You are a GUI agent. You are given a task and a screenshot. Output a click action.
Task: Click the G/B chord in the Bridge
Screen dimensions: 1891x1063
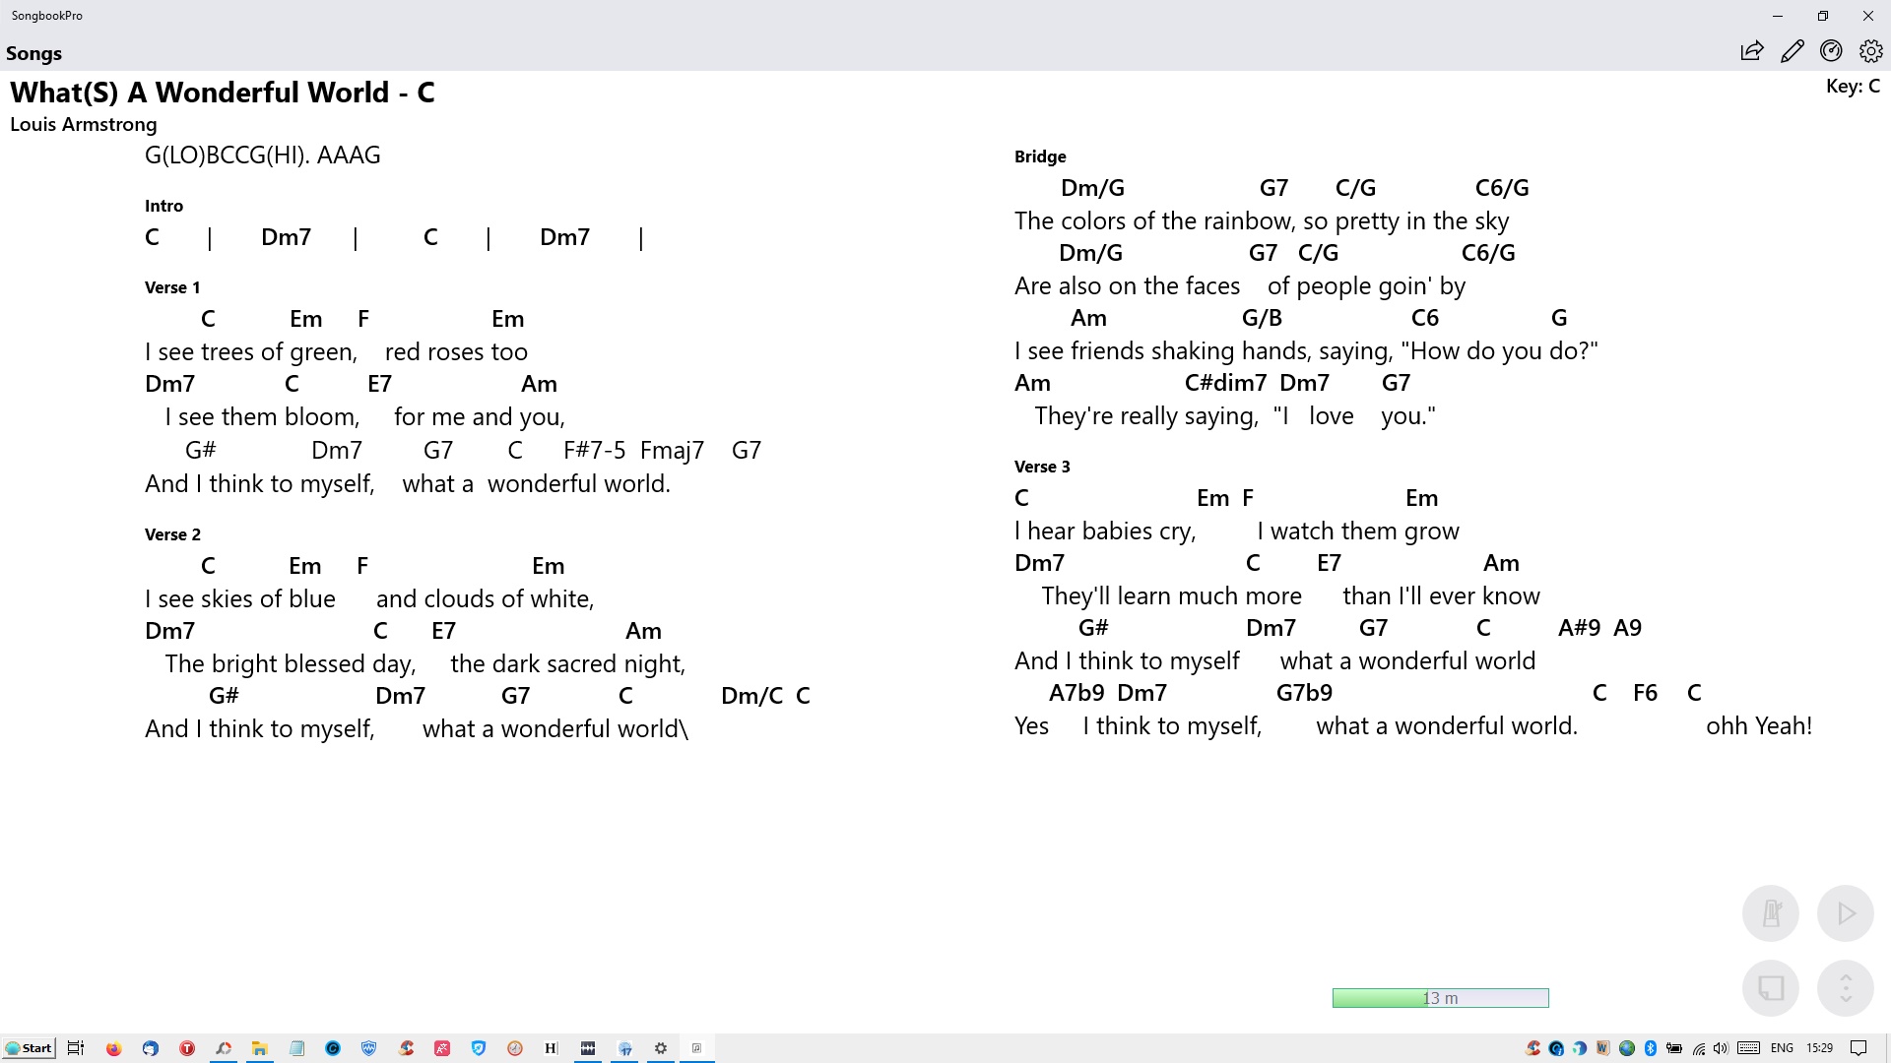click(1262, 318)
